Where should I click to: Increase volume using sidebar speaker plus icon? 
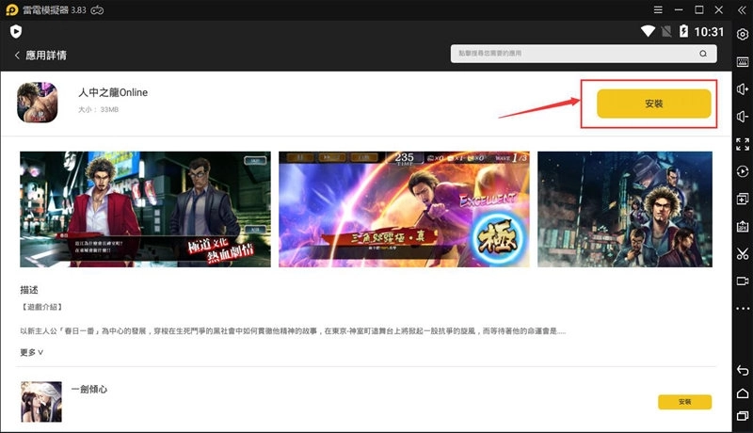[743, 88]
